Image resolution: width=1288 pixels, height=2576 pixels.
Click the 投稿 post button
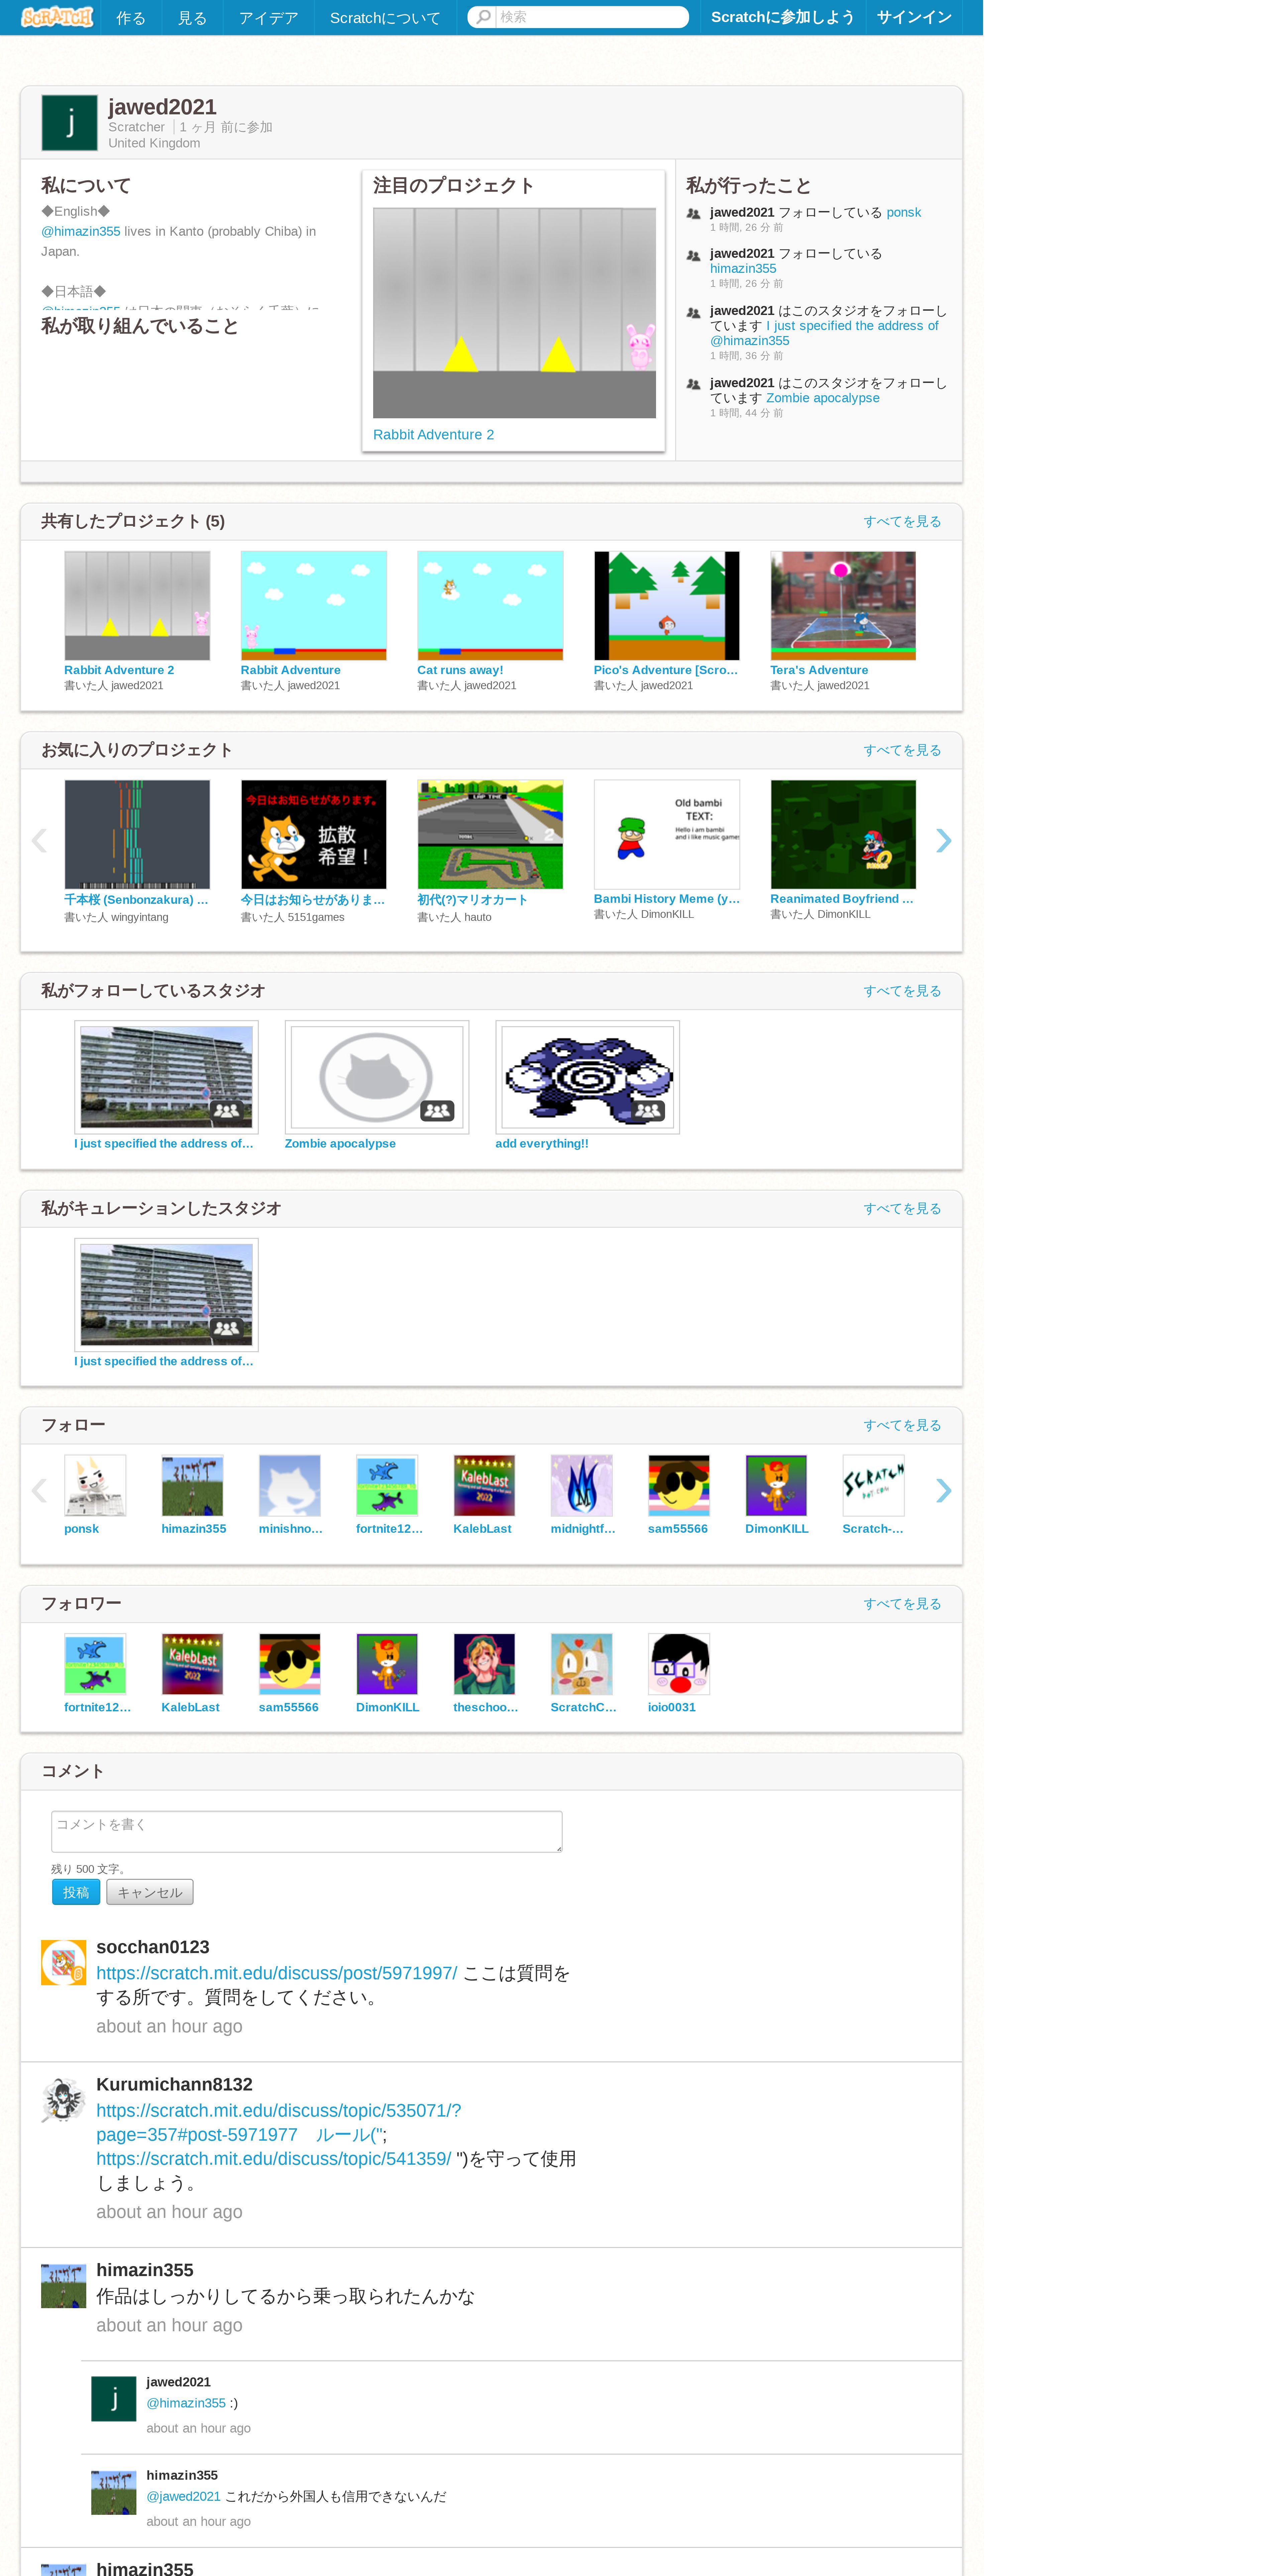click(x=76, y=1892)
